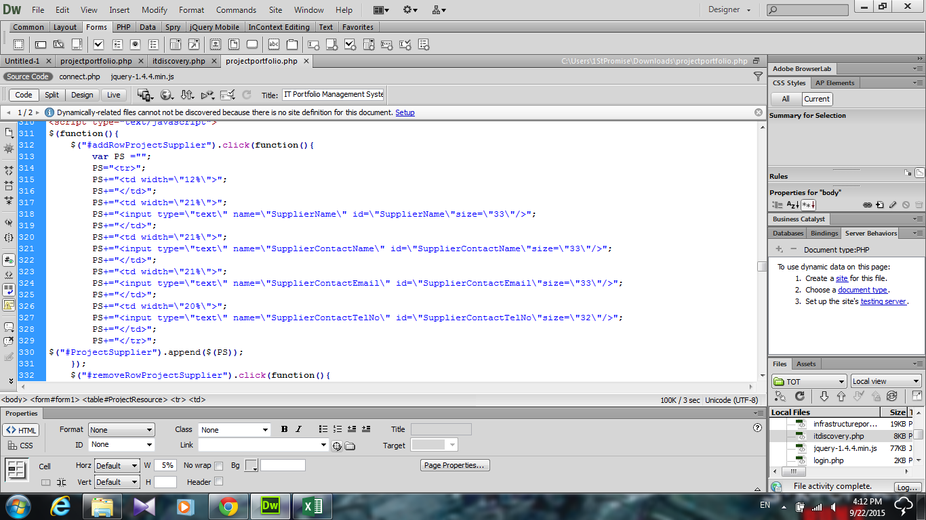Open the ID dropdown
The height and width of the screenshot is (520, 926).
tap(122, 445)
